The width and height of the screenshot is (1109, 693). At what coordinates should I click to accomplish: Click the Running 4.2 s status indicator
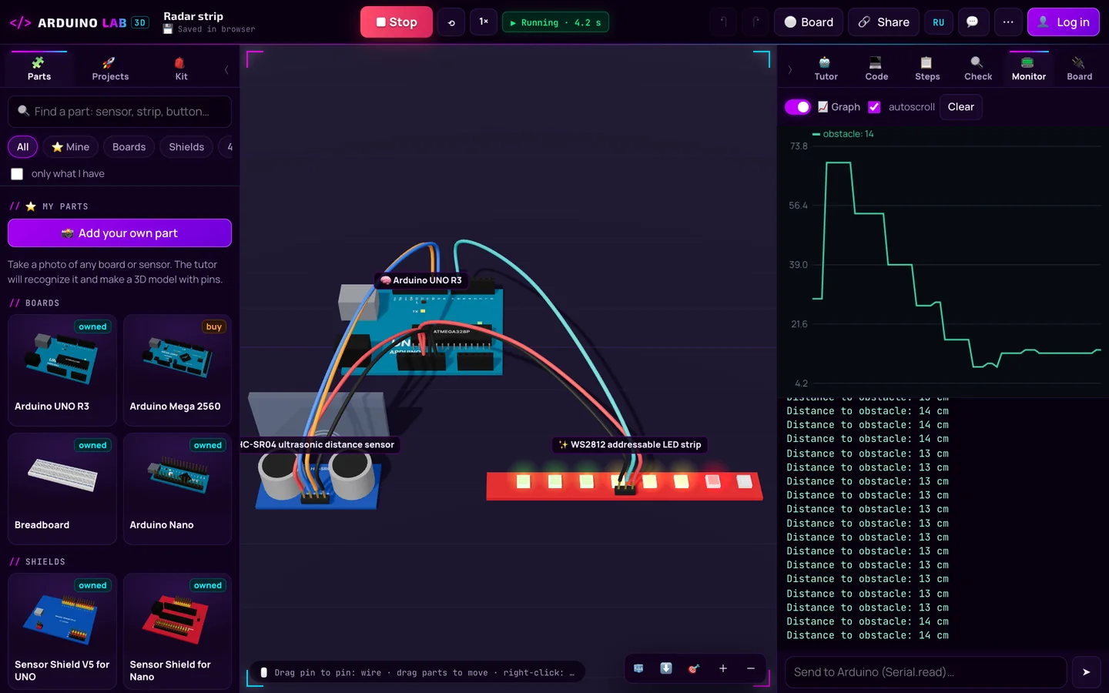pos(555,22)
